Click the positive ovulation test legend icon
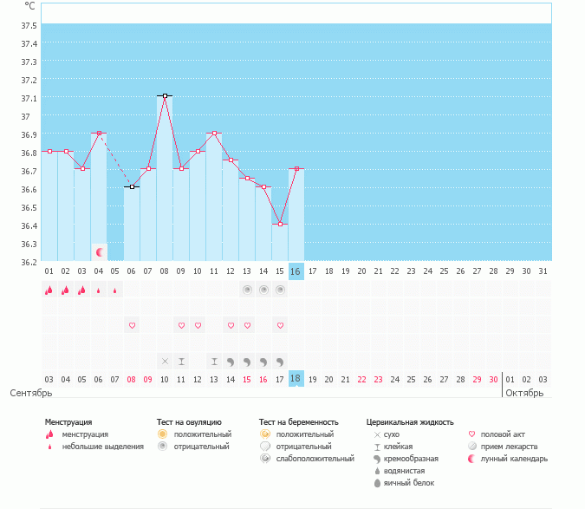The image size is (585, 509). 161,434
